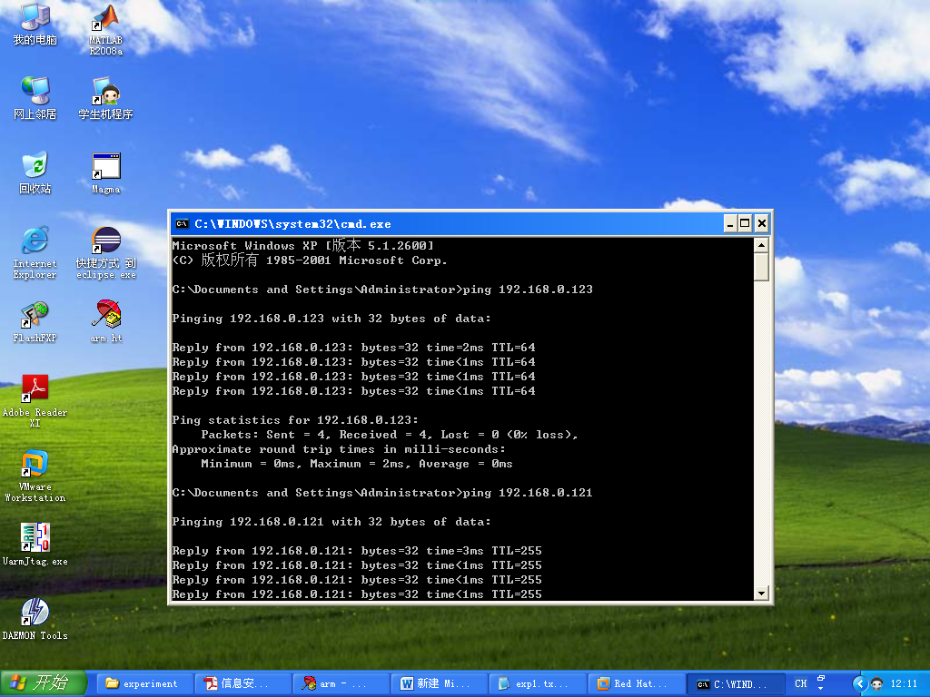Select the 回收站 recycle bin icon
Image resolution: width=930 pixels, height=697 pixels.
tap(35, 172)
